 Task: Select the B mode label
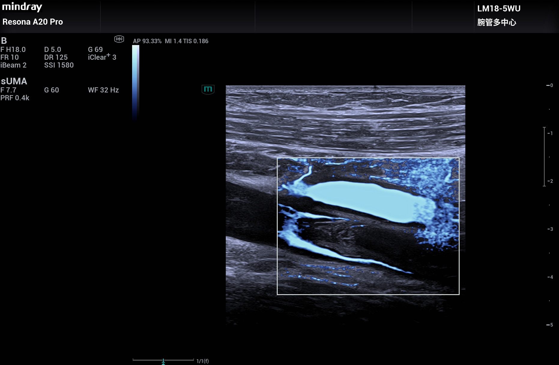[4, 41]
